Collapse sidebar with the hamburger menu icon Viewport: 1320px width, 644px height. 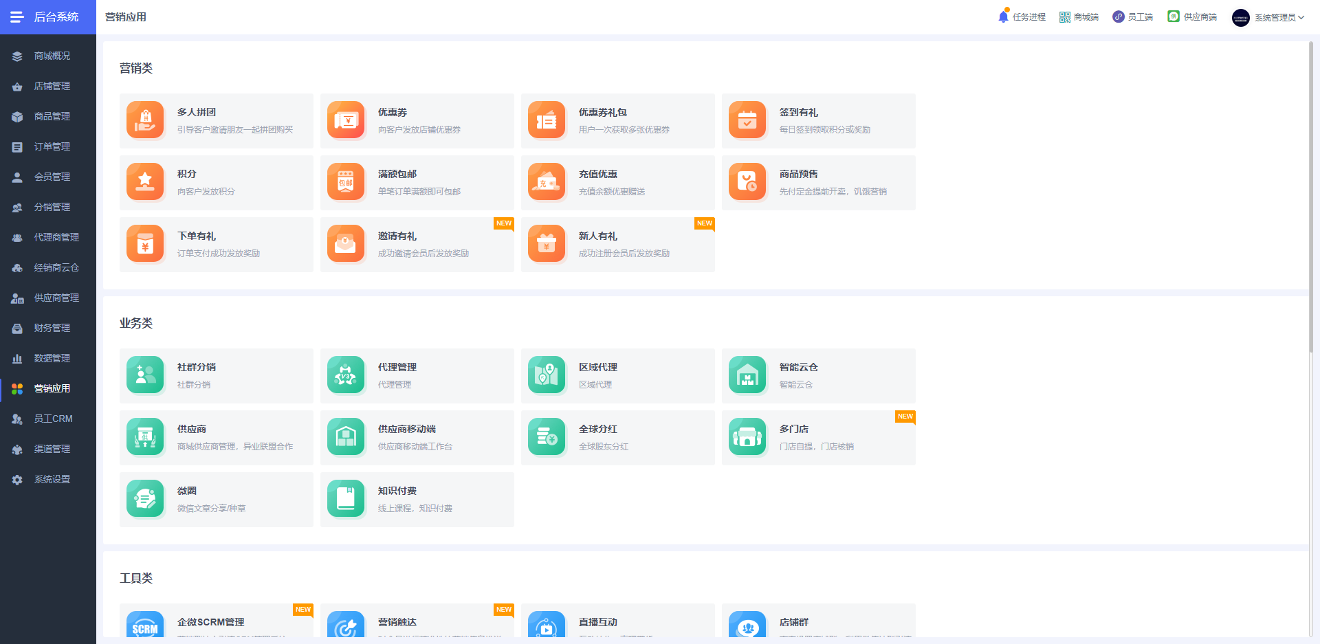[17, 17]
